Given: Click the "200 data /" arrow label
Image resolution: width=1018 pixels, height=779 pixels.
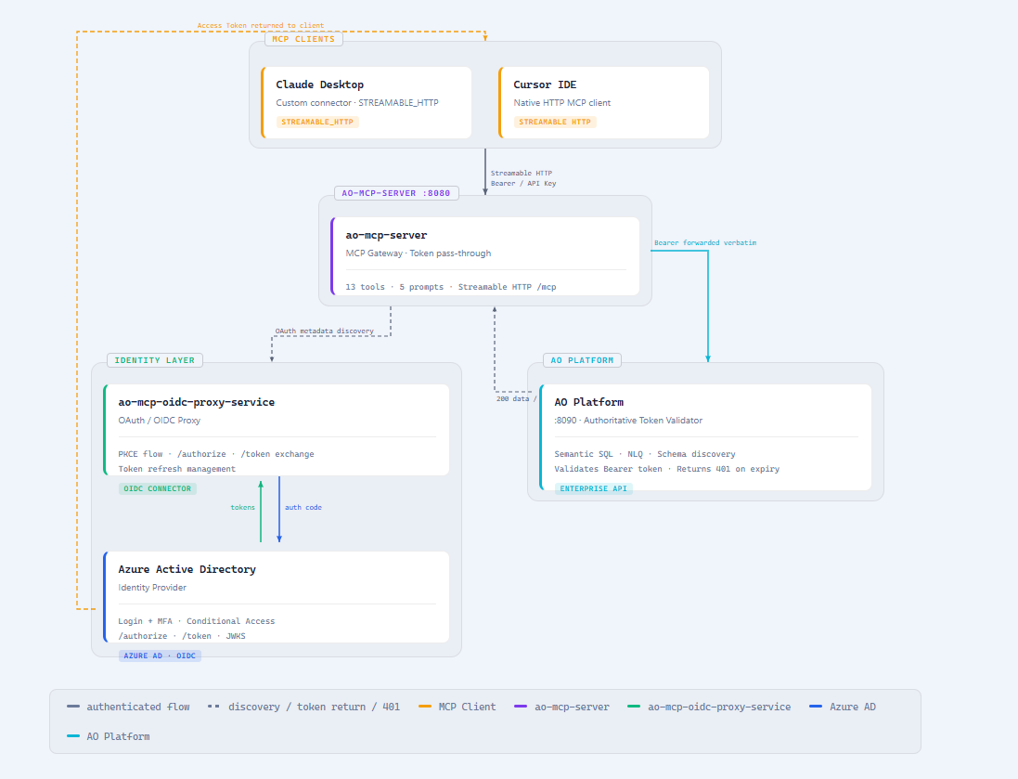Looking at the screenshot, I should coord(517,399).
